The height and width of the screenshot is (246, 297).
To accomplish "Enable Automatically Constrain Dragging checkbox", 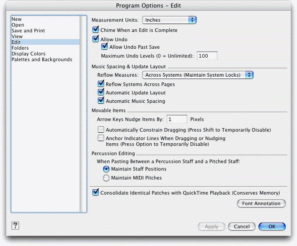I will click(x=101, y=129).
